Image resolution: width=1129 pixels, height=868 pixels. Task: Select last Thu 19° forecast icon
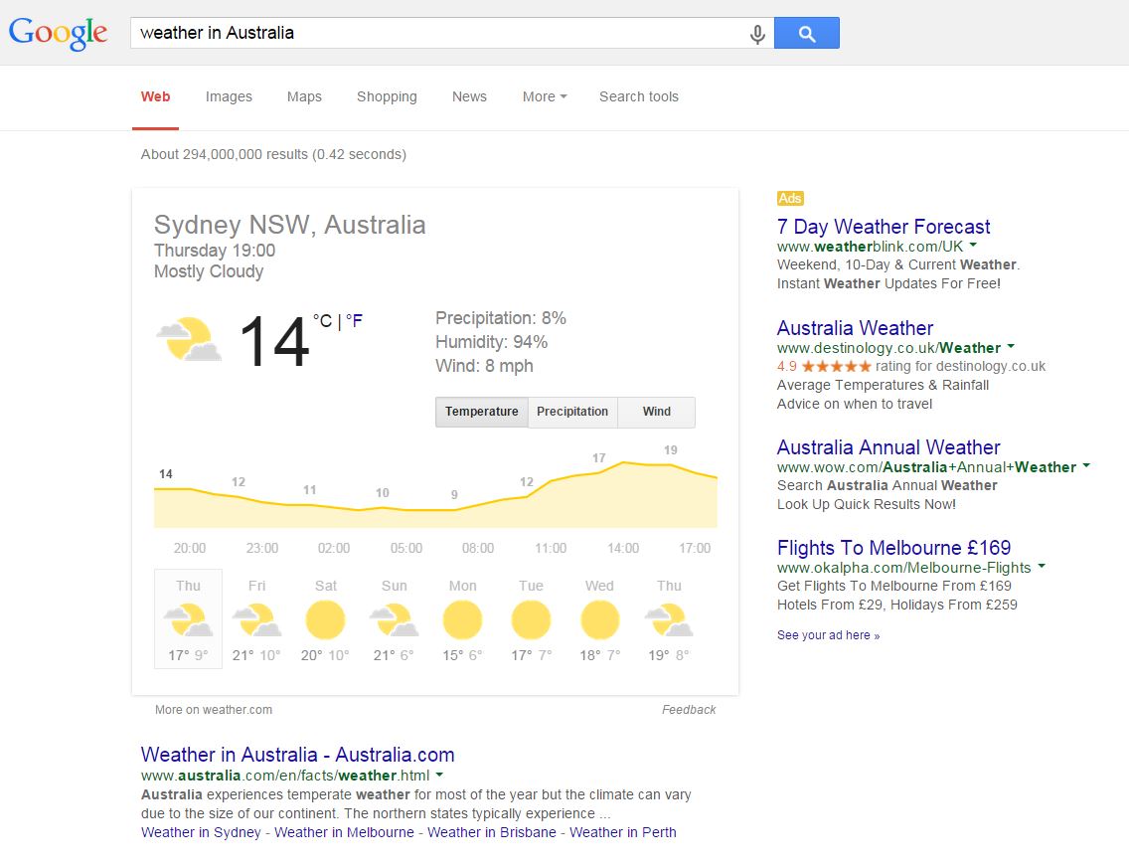click(669, 620)
